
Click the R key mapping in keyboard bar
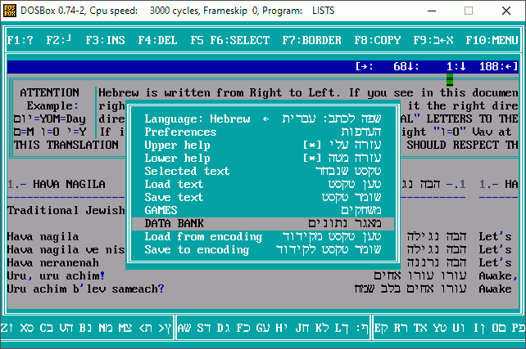(x=401, y=328)
